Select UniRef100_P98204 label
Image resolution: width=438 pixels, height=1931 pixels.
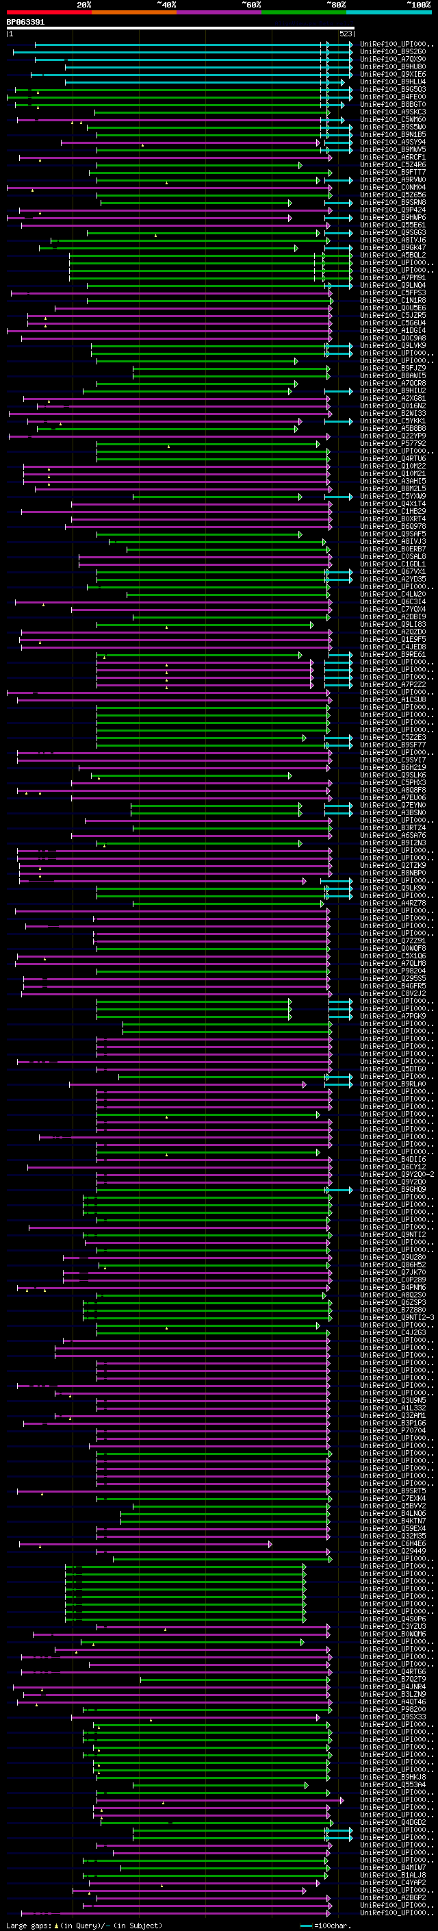393,971
